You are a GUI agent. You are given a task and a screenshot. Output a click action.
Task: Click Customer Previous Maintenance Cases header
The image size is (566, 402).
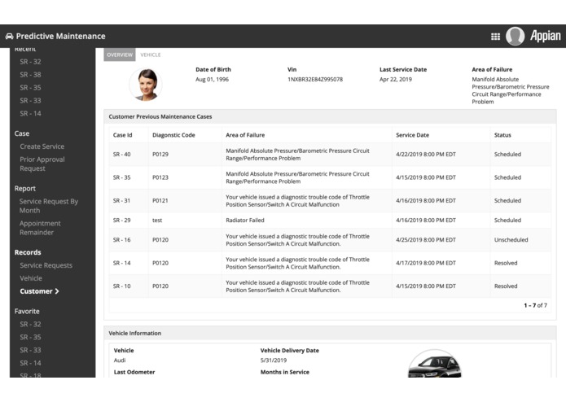[x=160, y=117]
